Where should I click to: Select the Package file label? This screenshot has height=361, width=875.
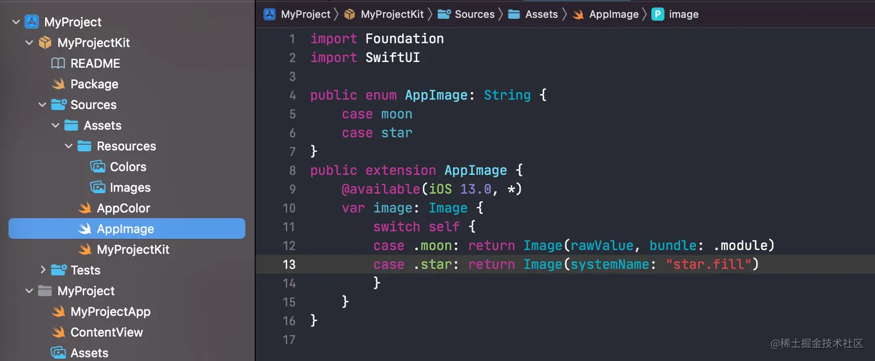tap(94, 84)
